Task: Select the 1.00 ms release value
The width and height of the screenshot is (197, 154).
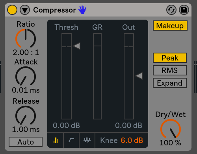Action: [26, 129]
